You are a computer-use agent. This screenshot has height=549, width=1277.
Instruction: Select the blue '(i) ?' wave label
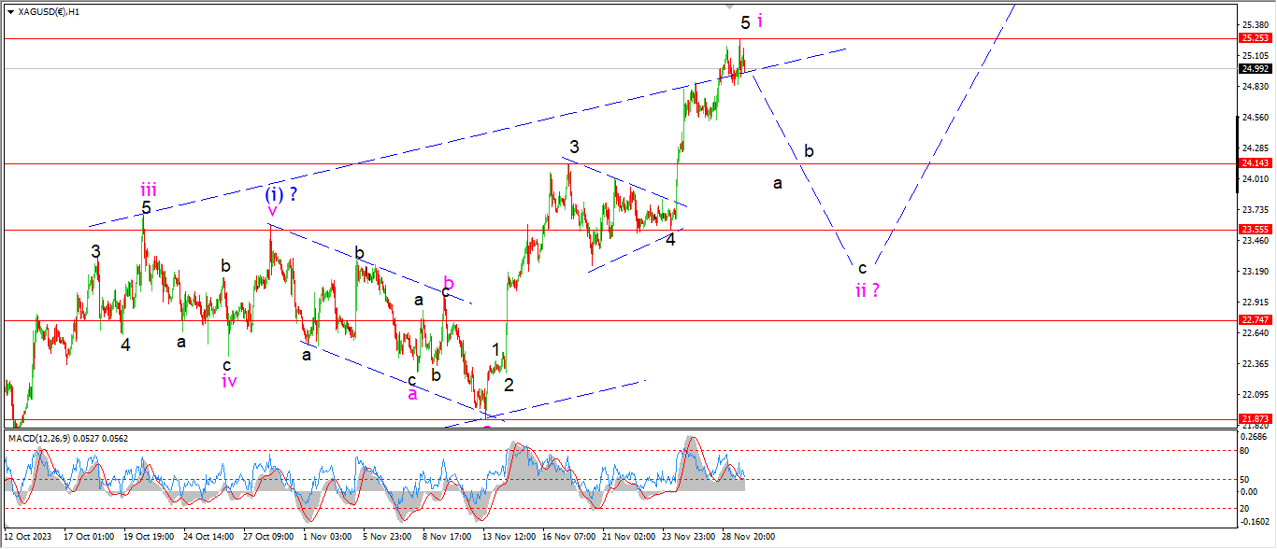tap(281, 194)
